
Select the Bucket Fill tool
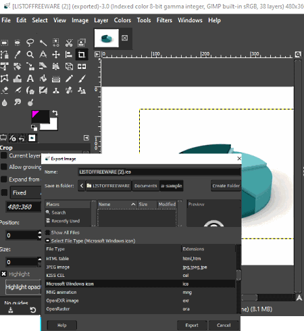point(43,78)
